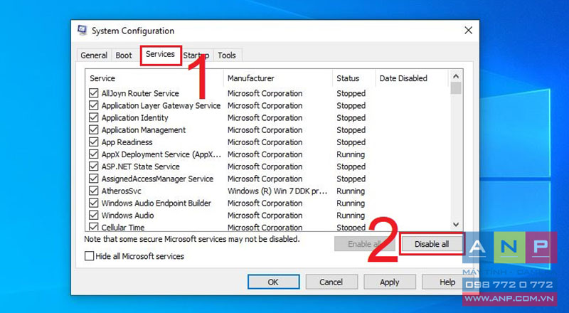569x313 pixels.
Task: Sort by the Status column header
Action: (x=353, y=78)
